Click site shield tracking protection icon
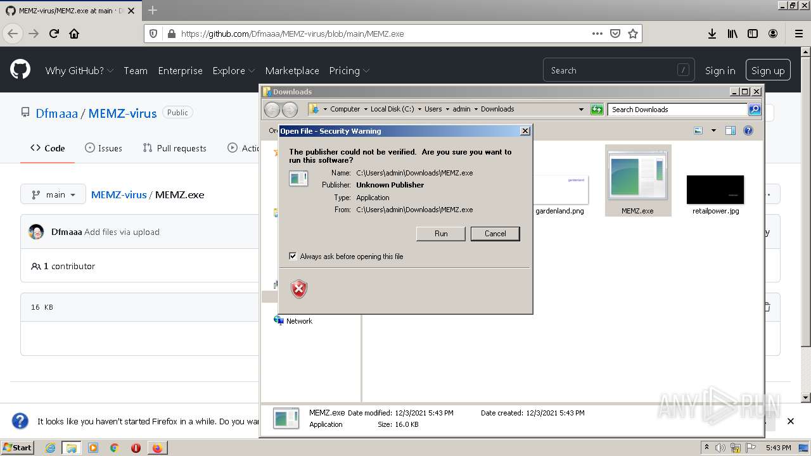Viewport: 811px width, 456px height. (153, 34)
